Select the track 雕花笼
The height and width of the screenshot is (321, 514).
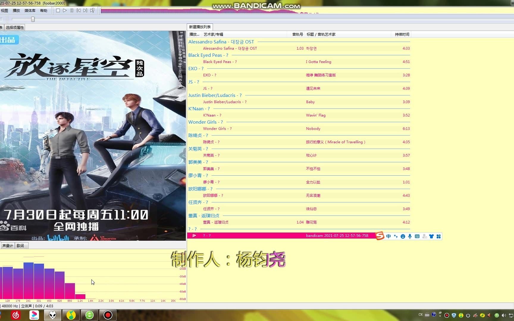click(x=299, y=222)
